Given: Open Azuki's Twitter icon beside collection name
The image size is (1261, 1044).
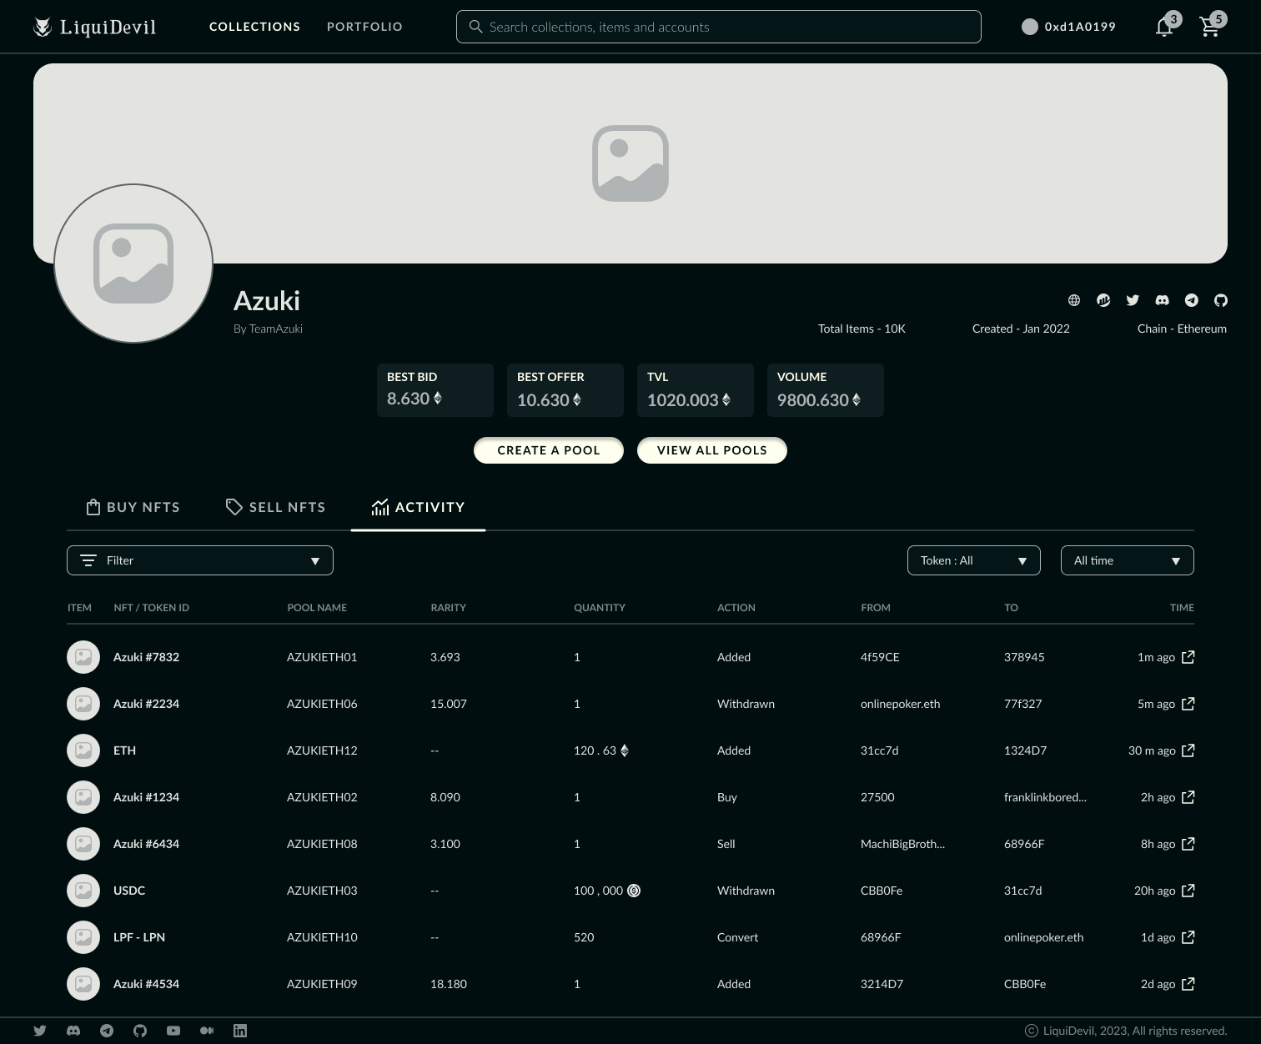Looking at the screenshot, I should [1133, 300].
